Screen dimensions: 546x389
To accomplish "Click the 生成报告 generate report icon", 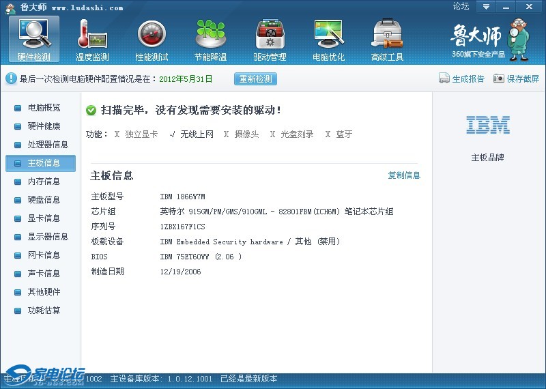I will [444, 78].
